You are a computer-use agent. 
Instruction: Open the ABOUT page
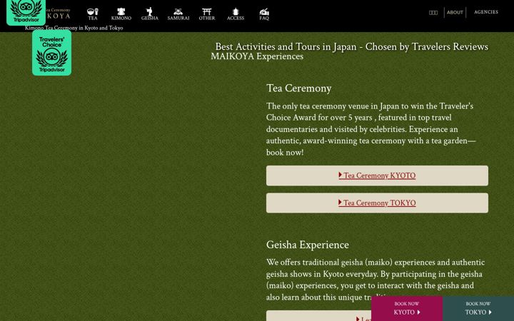pos(455,12)
